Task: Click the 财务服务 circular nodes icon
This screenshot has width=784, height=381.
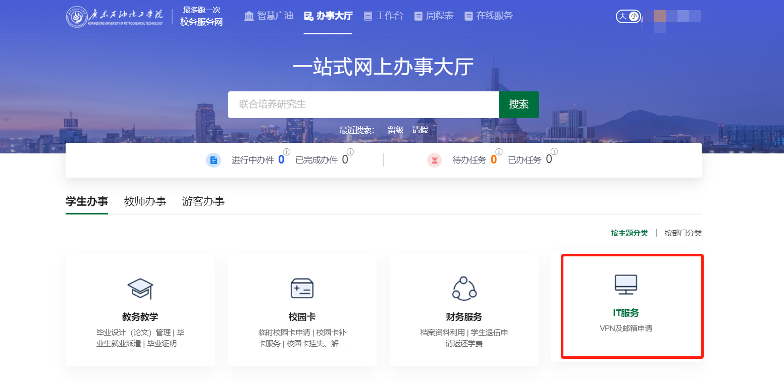Action: 464,288
